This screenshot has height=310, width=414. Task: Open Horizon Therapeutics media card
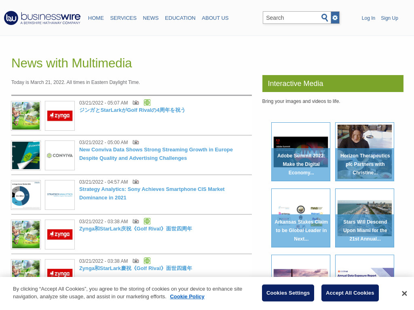coord(365,152)
